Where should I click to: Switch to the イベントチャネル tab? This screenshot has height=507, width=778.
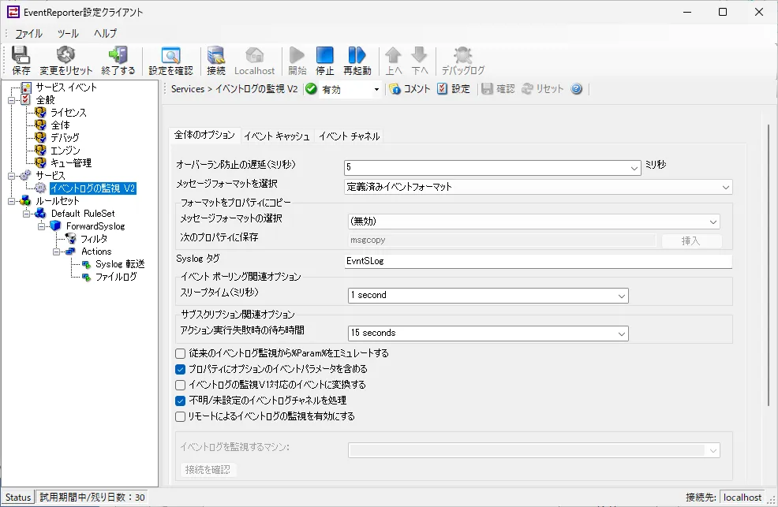point(347,136)
